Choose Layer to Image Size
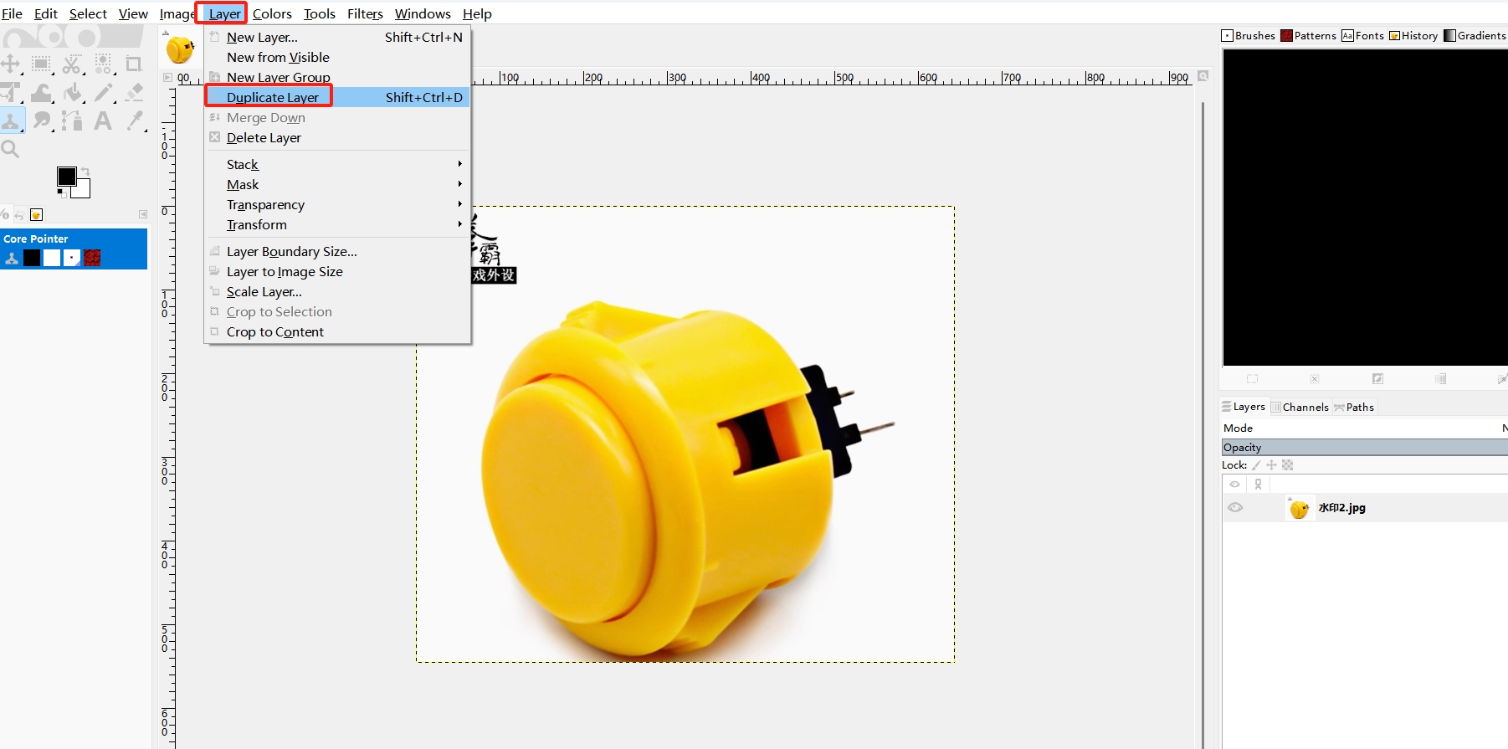 tap(338, 271)
